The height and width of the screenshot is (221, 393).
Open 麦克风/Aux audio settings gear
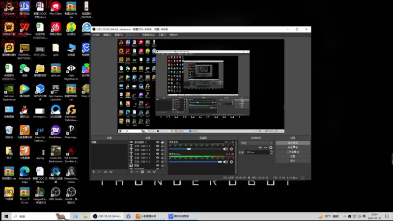coord(231,162)
